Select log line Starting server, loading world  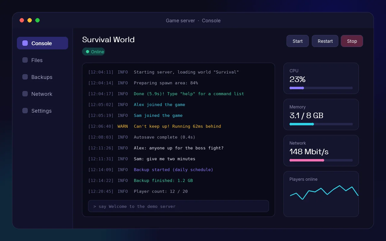point(186,72)
